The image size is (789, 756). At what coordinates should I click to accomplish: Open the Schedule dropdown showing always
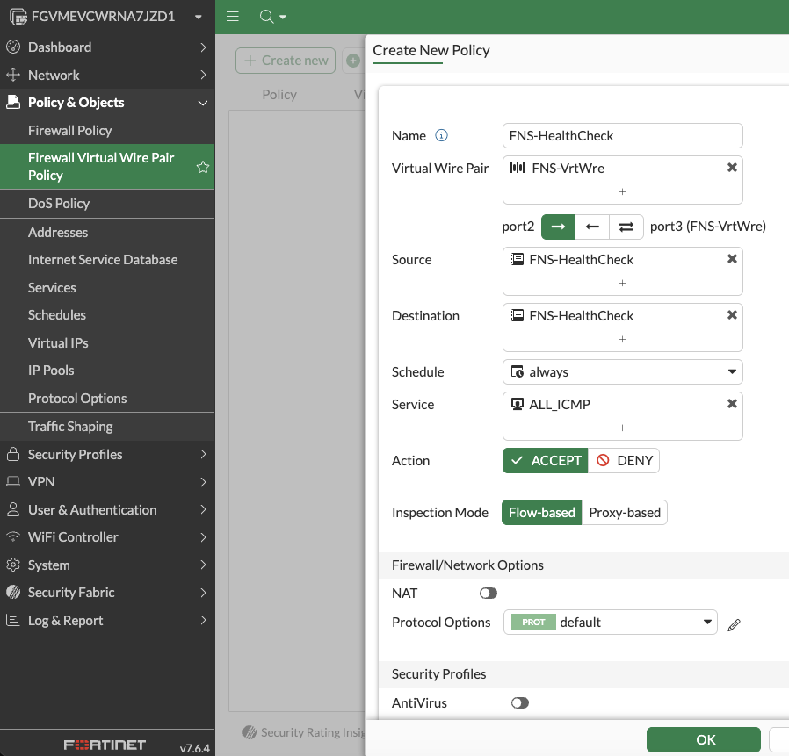click(622, 372)
